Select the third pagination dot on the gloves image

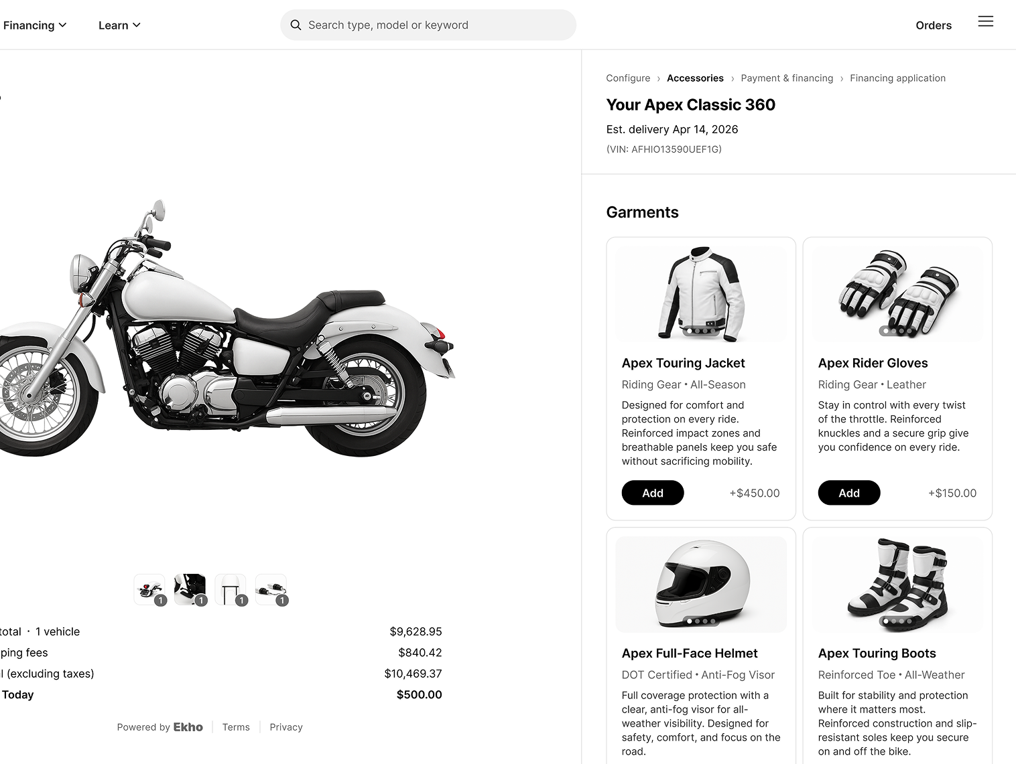[901, 331]
